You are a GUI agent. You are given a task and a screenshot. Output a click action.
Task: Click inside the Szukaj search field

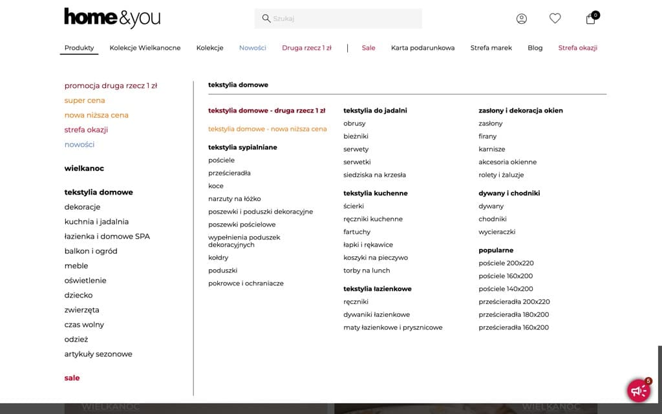coord(336,18)
